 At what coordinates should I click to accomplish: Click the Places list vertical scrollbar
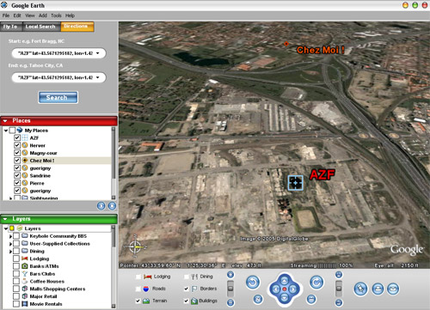114,163
